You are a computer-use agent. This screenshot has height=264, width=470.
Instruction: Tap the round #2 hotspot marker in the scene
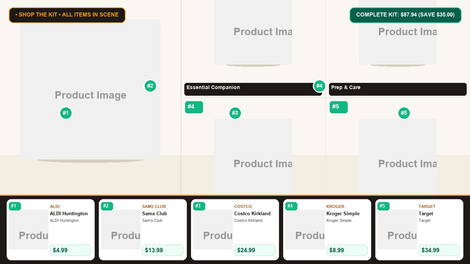click(150, 86)
